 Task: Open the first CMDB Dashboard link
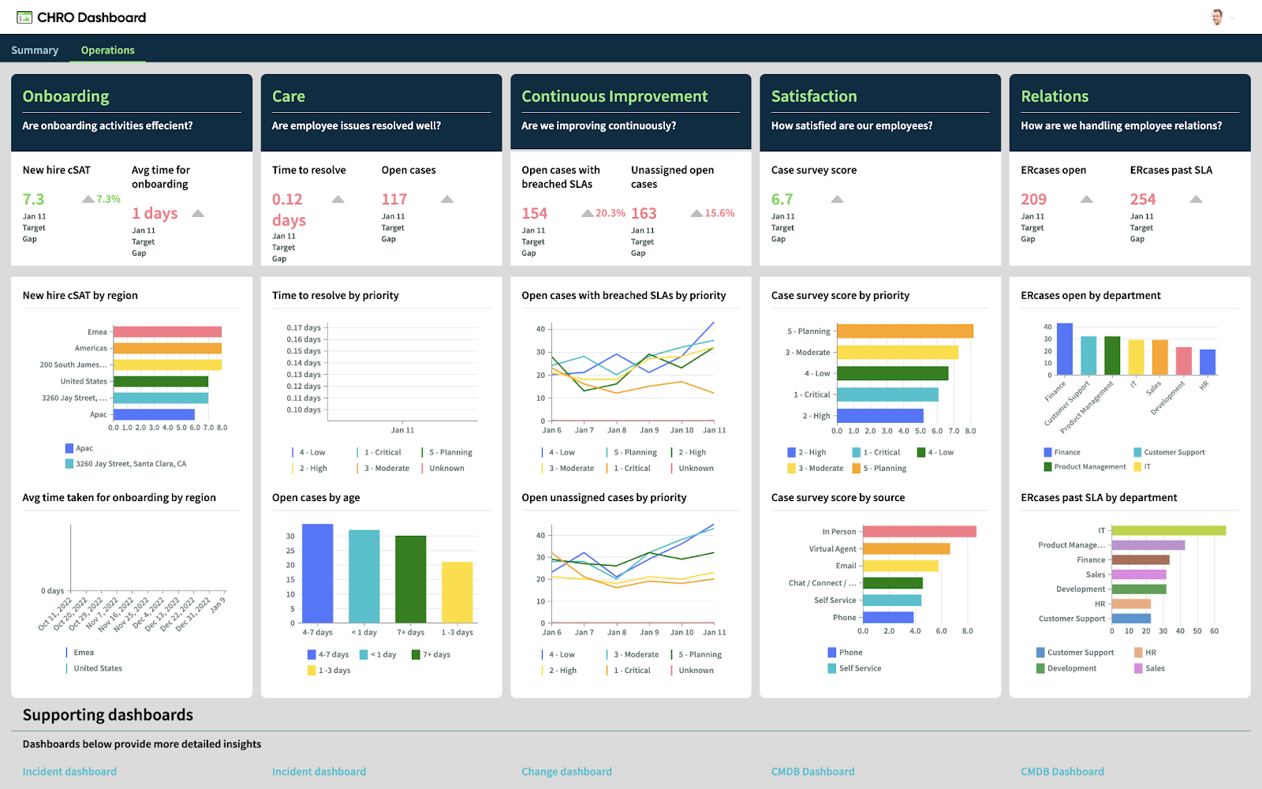(812, 772)
